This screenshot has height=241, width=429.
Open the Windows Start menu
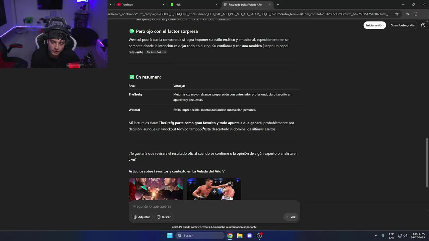click(170, 236)
